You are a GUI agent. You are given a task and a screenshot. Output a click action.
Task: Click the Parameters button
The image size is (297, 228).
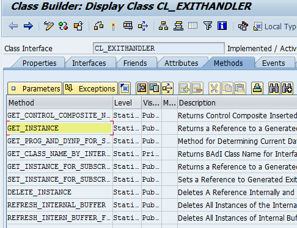coord(35,88)
